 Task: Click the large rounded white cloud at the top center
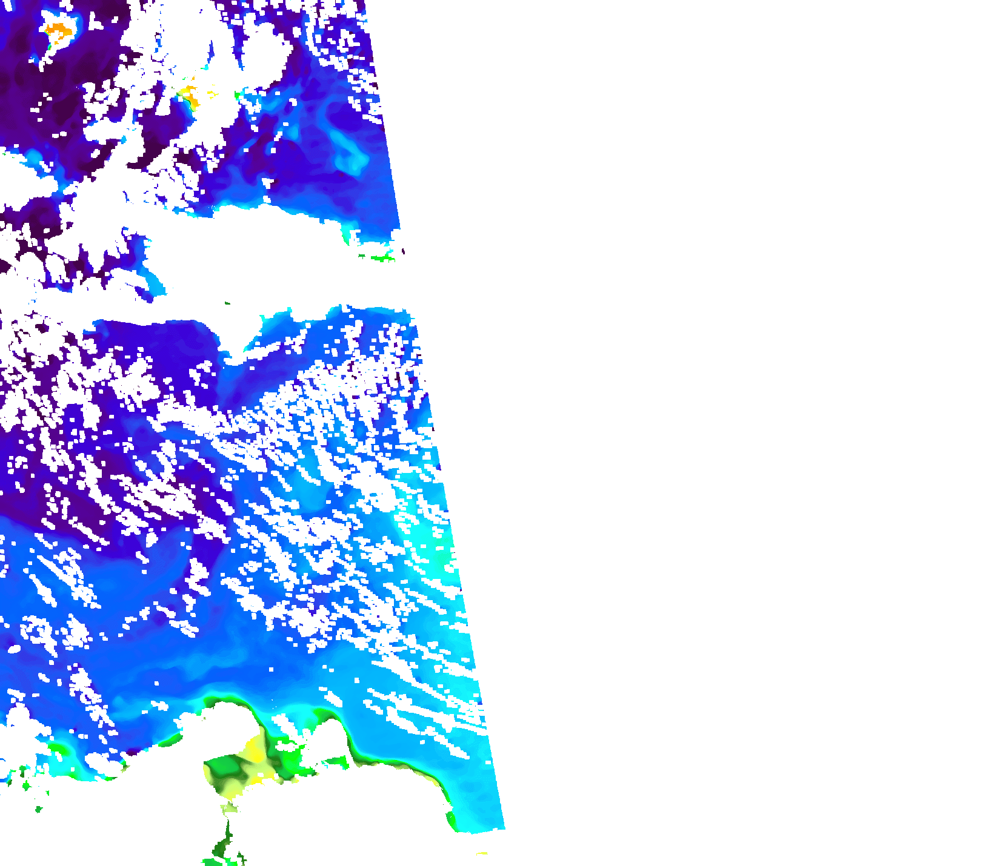point(267,48)
